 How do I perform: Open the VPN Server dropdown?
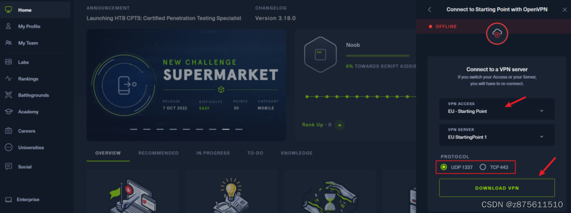[x=497, y=135]
